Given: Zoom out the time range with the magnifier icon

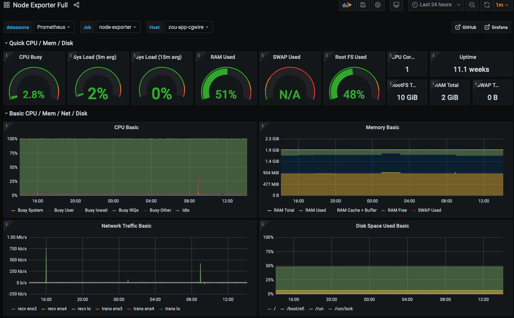Looking at the screenshot, I should tap(472, 5).
